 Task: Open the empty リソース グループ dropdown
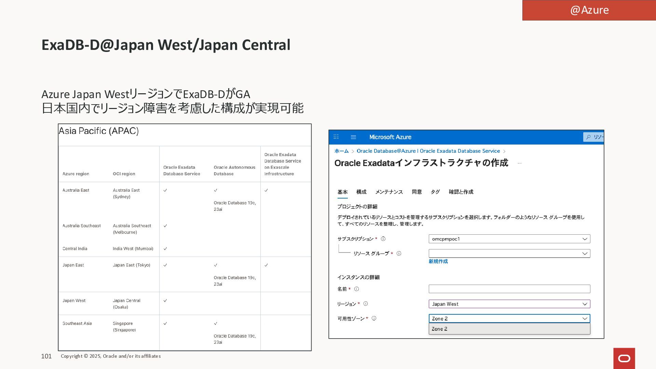click(509, 254)
